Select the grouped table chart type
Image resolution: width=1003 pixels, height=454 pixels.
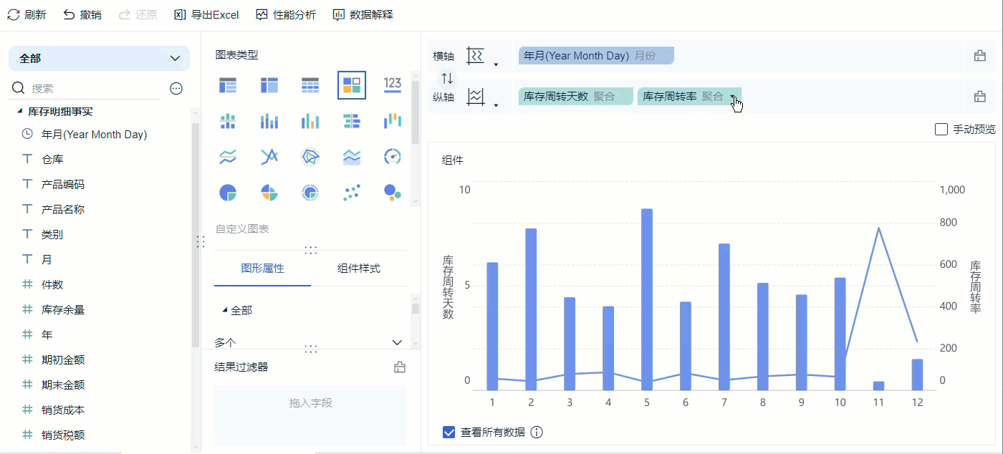[228, 85]
